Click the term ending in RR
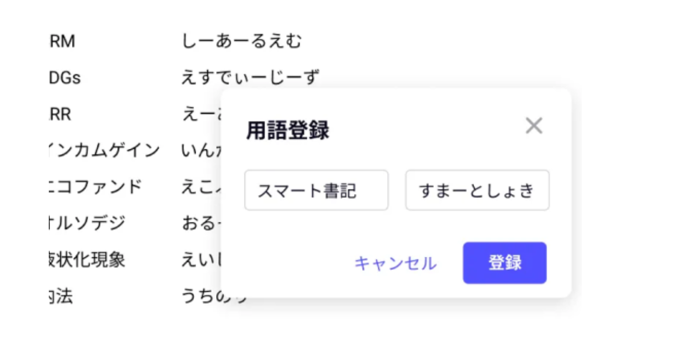 coord(60,114)
